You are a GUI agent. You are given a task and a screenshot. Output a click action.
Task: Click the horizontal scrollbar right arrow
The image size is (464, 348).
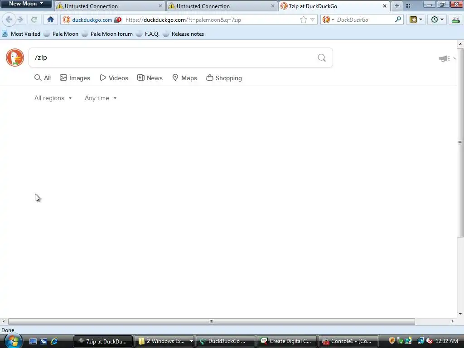(452, 321)
